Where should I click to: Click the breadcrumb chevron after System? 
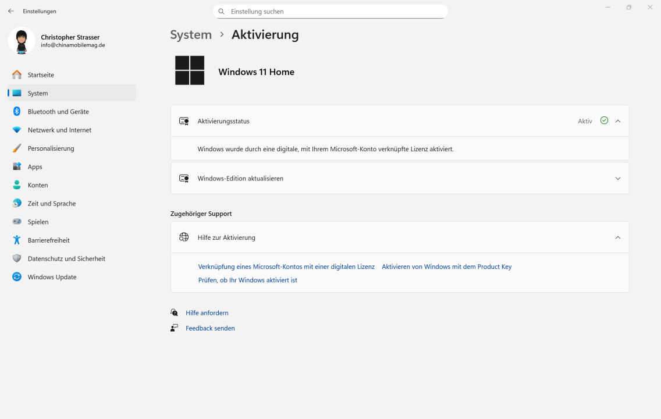[x=222, y=34]
